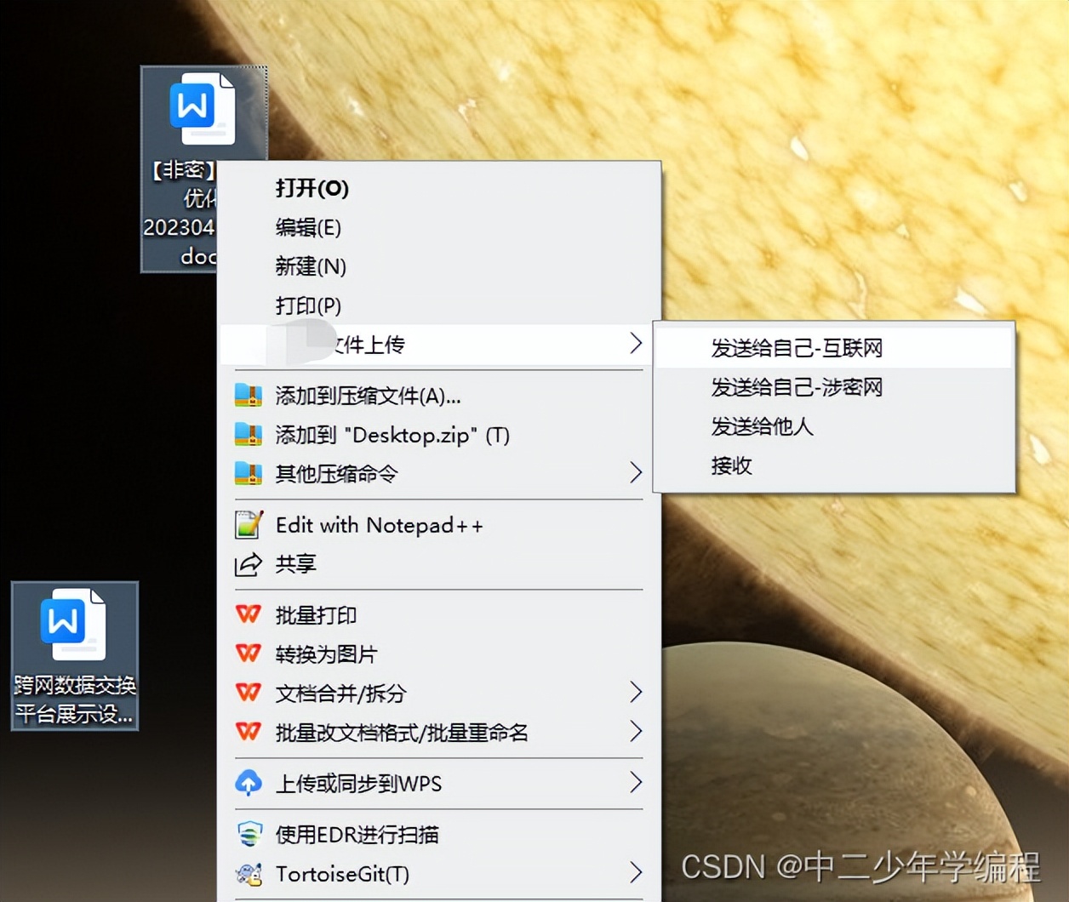Screen dimensions: 1069x902
Task: Expand the 批量改文档格式/批量重命名 submenu arrow
Action: [637, 732]
